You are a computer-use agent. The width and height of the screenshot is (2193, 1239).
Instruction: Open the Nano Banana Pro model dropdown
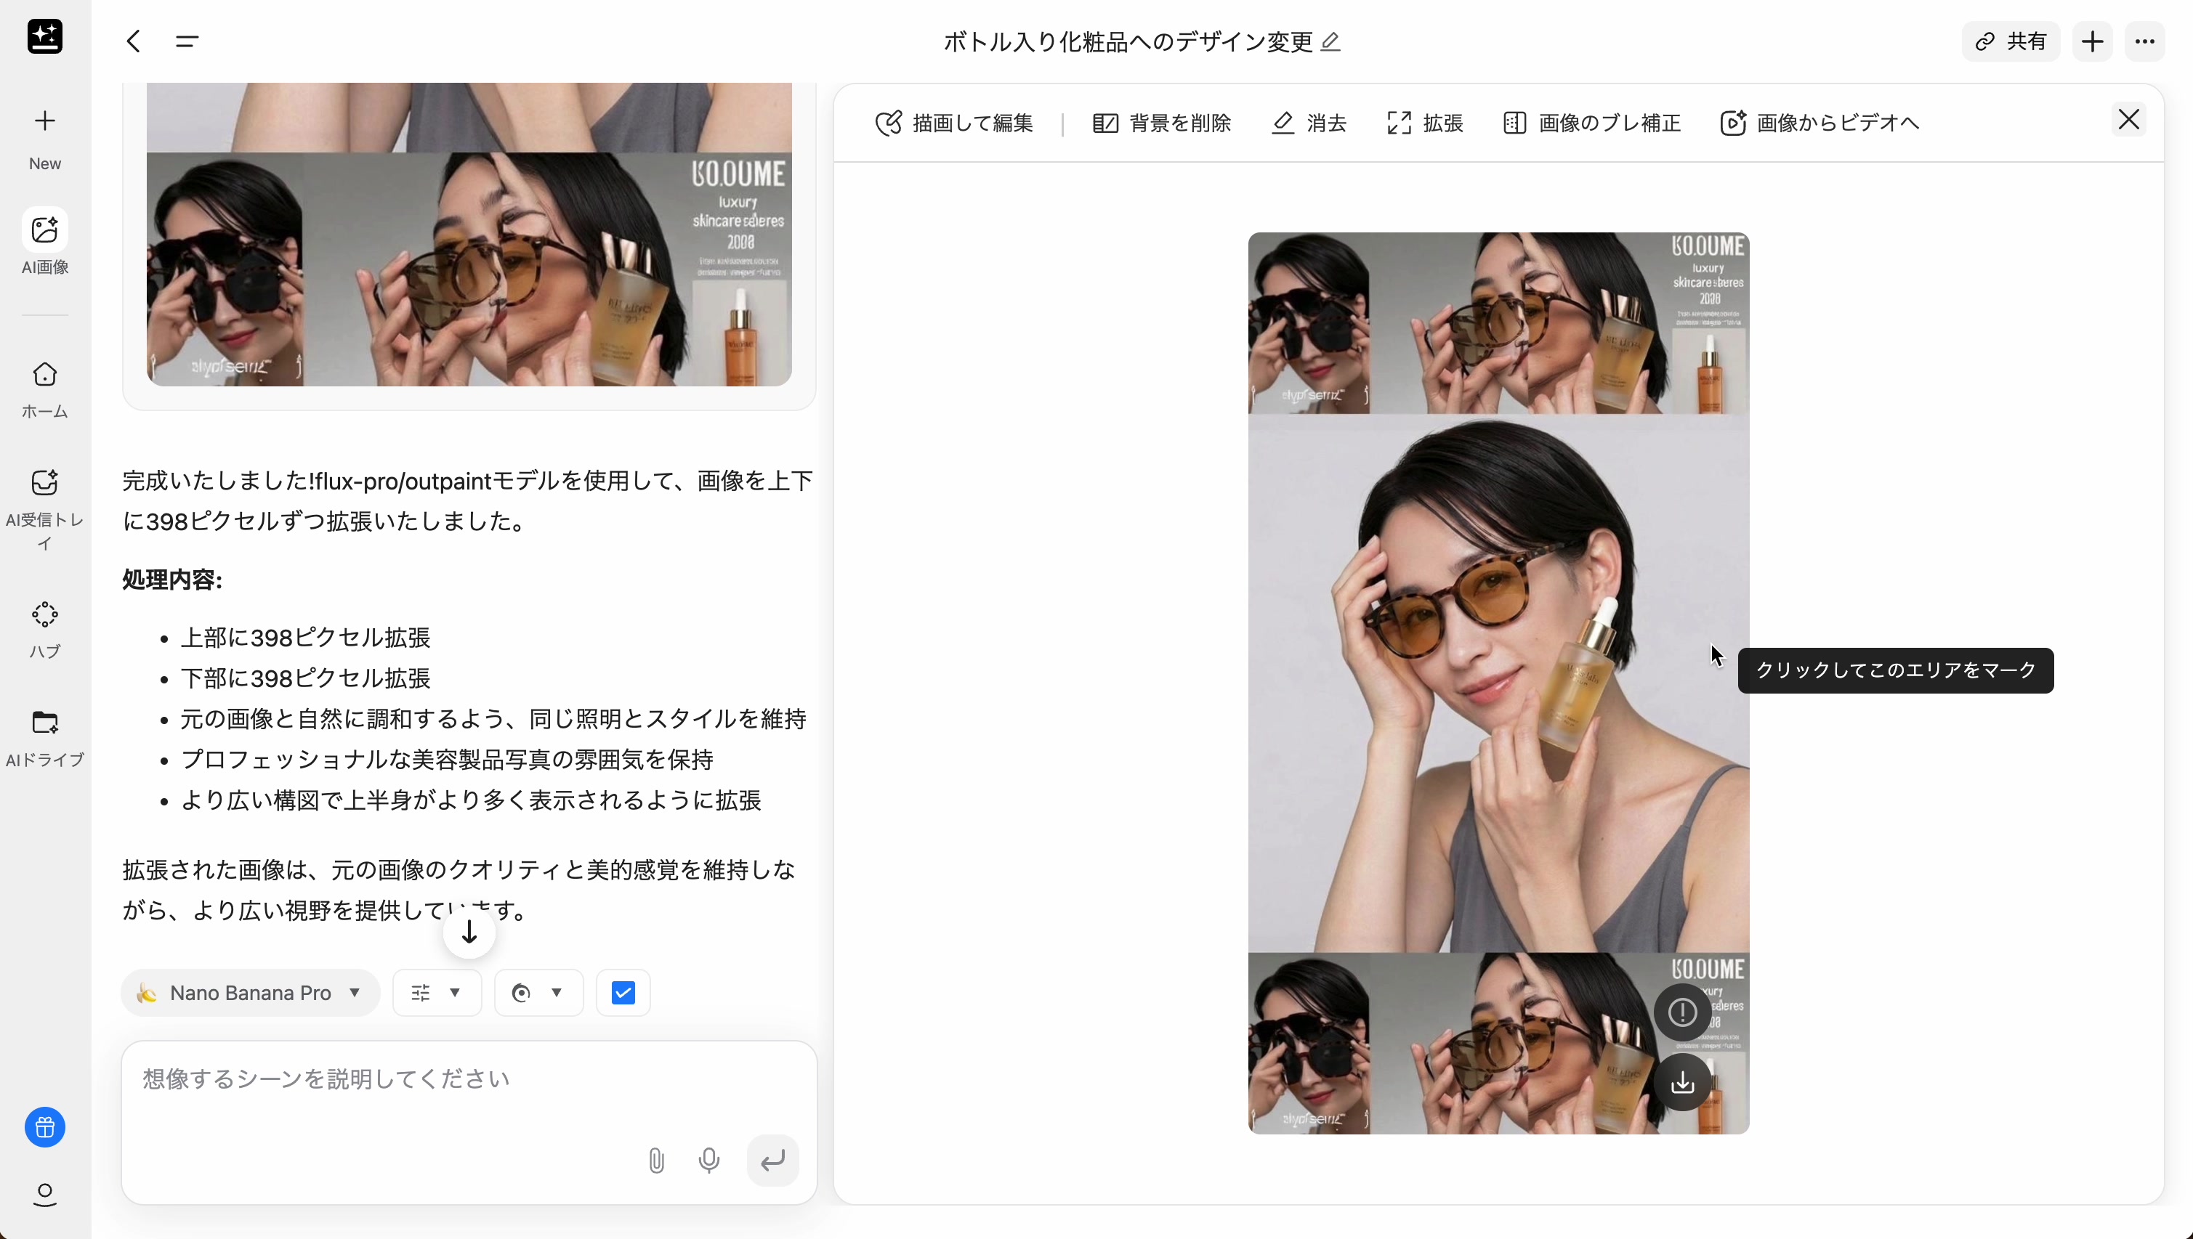tap(250, 992)
